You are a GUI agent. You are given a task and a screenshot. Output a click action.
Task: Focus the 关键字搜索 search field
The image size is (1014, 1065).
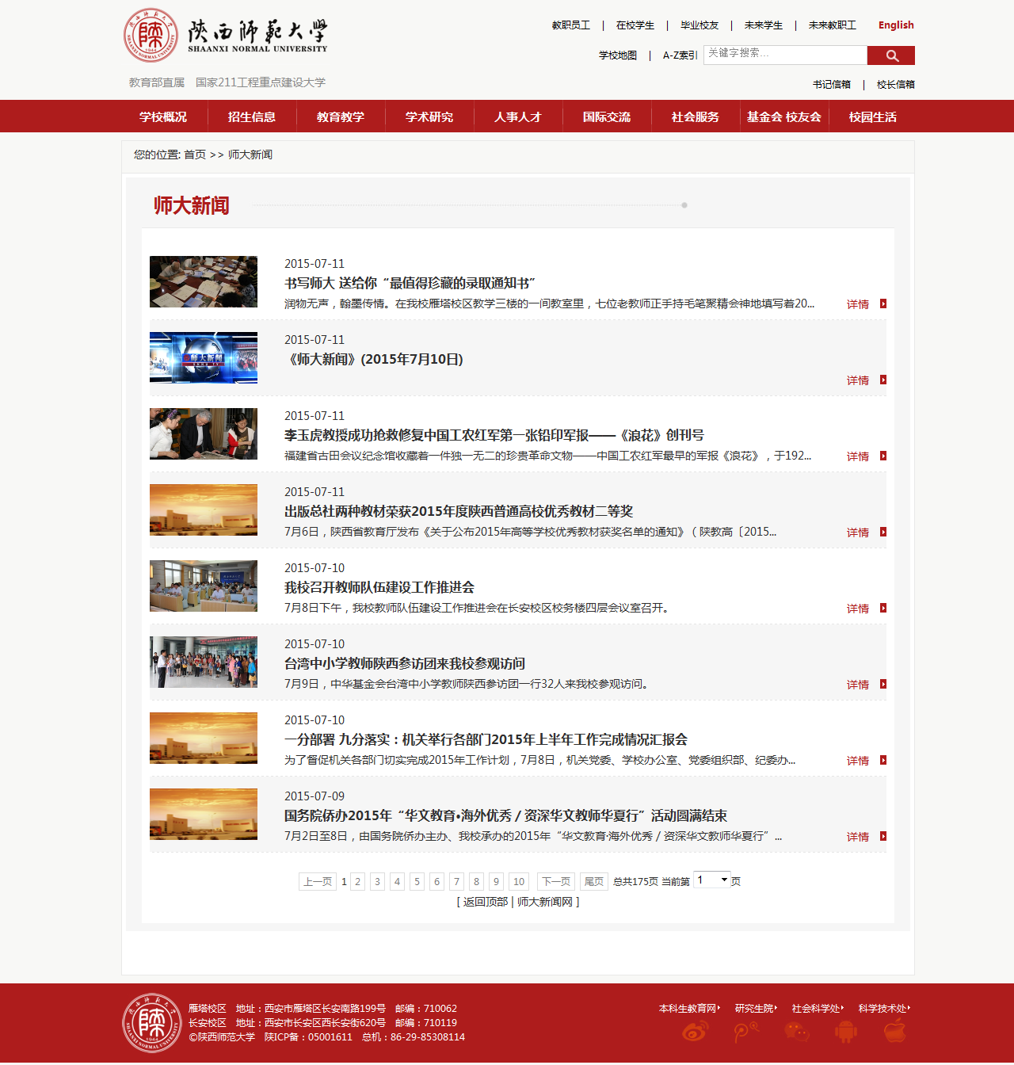(784, 54)
